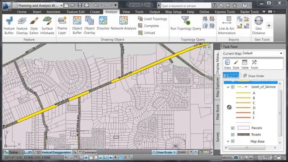Click the Data icon in Task Pane

click(227, 64)
